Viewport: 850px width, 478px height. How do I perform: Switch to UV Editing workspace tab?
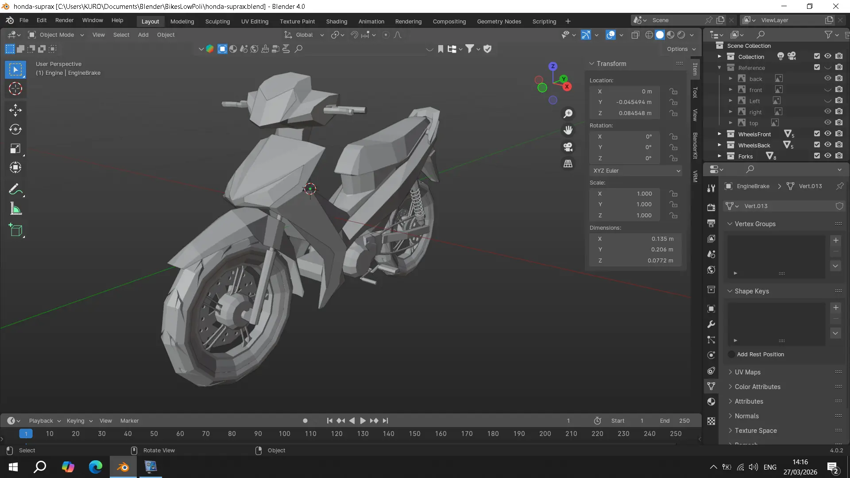(x=255, y=21)
